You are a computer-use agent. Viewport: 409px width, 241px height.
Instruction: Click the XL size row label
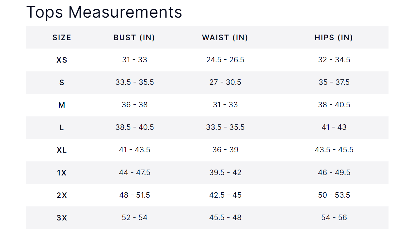click(62, 150)
